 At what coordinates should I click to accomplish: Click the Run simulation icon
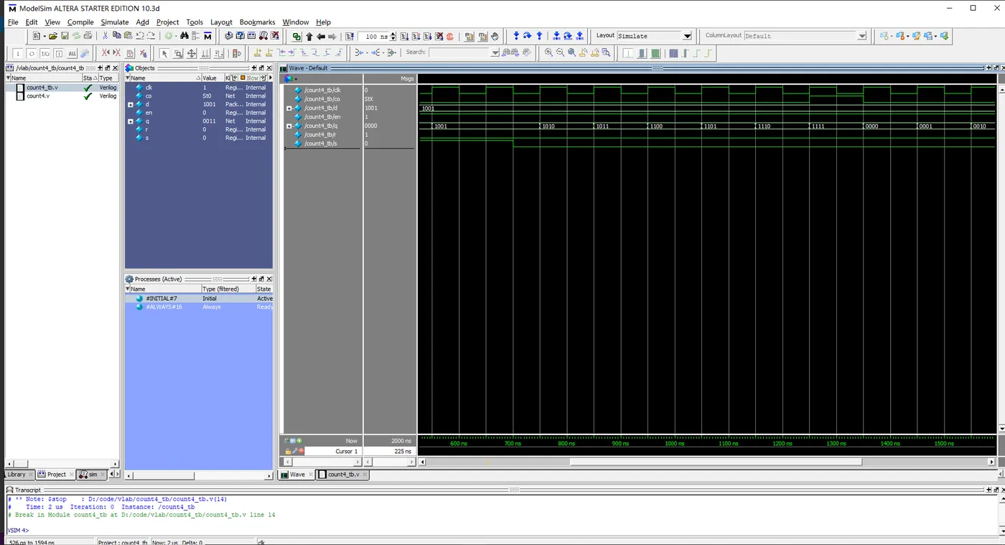(x=404, y=36)
